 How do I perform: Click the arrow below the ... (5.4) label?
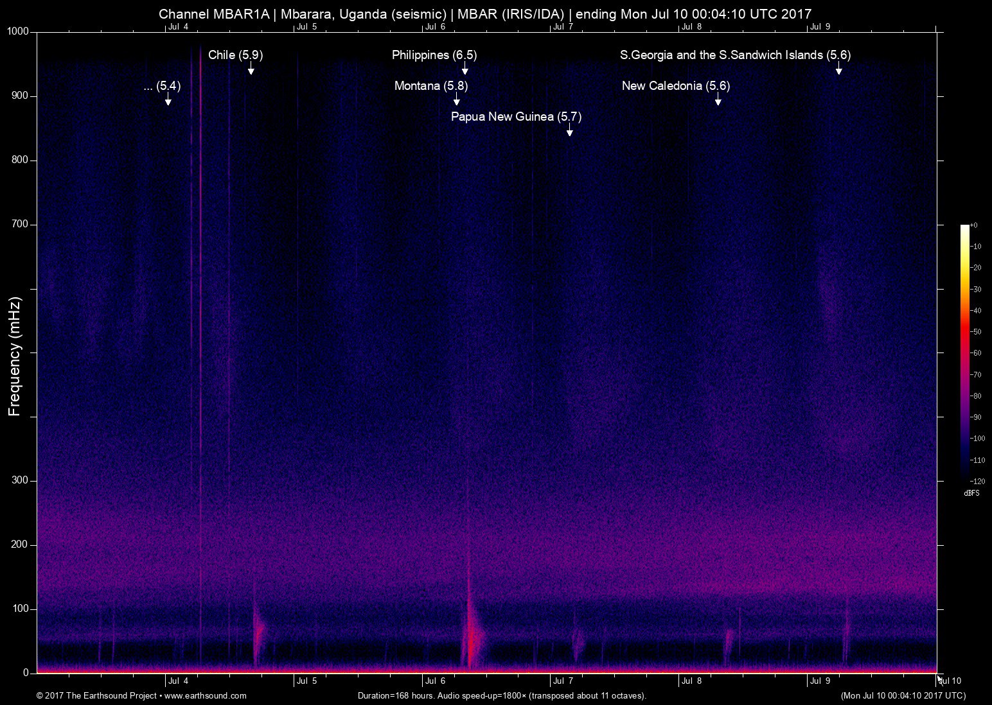point(168,100)
